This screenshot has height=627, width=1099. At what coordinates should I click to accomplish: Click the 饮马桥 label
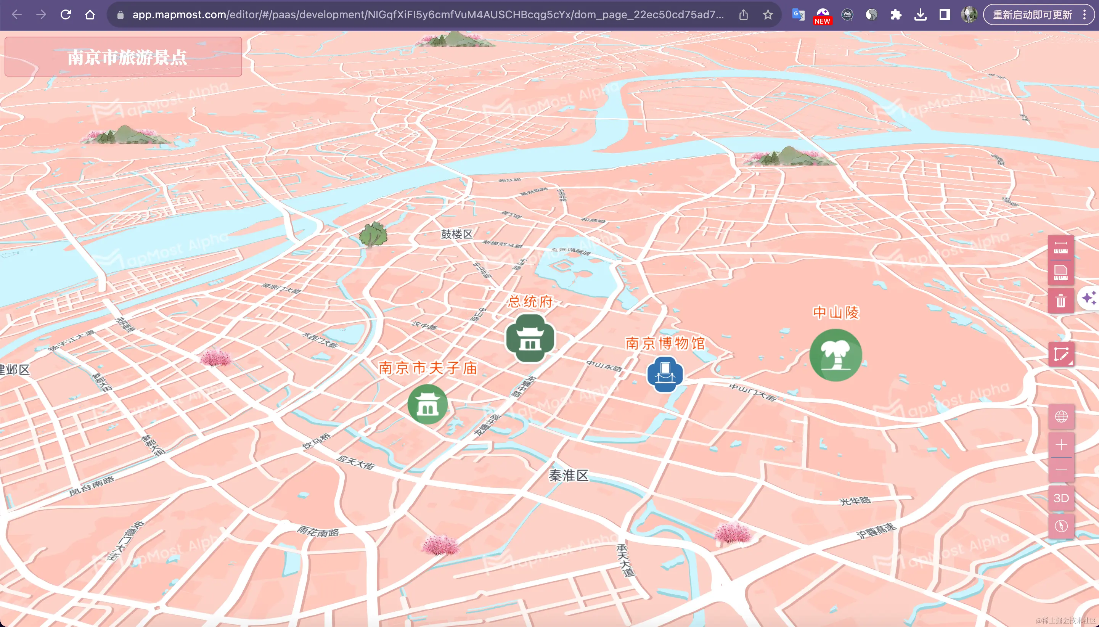pos(317,441)
